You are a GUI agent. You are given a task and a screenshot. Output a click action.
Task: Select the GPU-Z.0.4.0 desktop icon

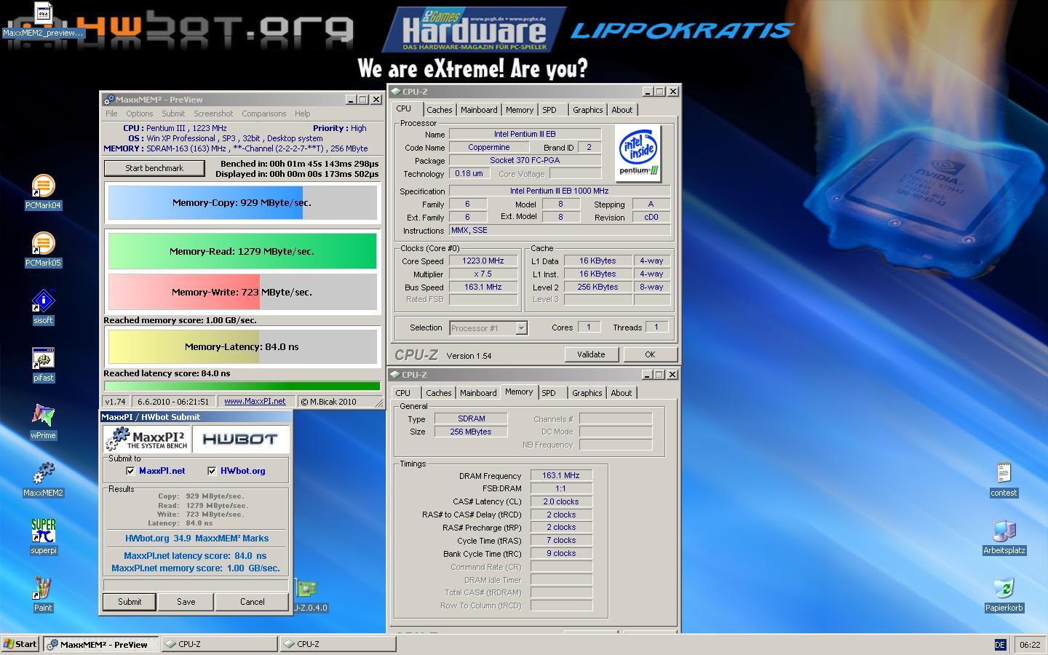(x=309, y=595)
